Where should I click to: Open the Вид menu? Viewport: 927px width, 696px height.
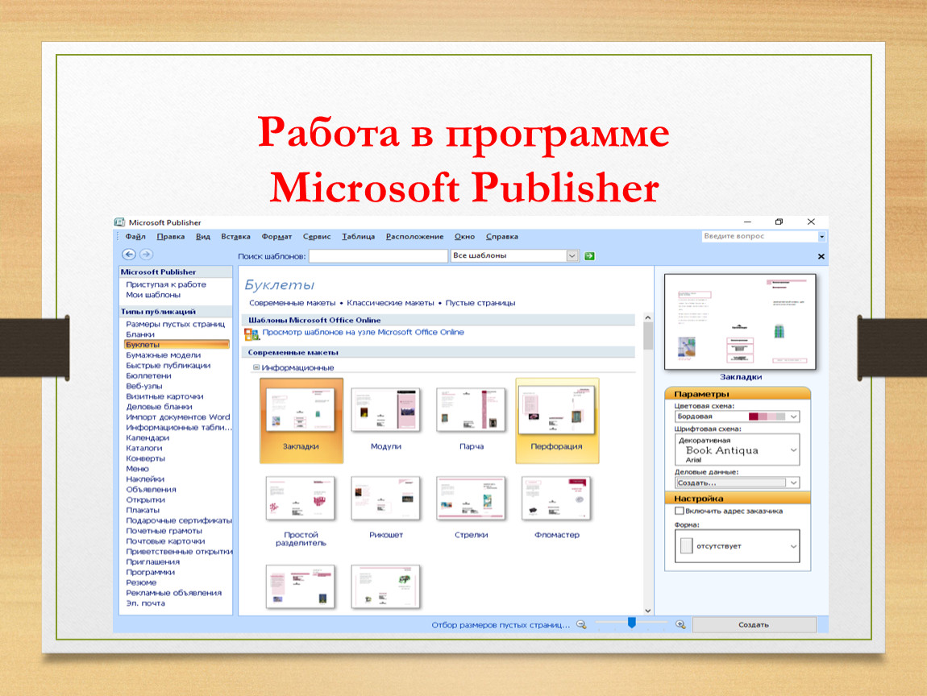(203, 236)
